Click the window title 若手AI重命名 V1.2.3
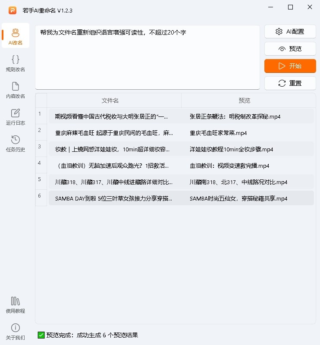This screenshot has width=320, height=345. pyautogui.click(x=47, y=10)
